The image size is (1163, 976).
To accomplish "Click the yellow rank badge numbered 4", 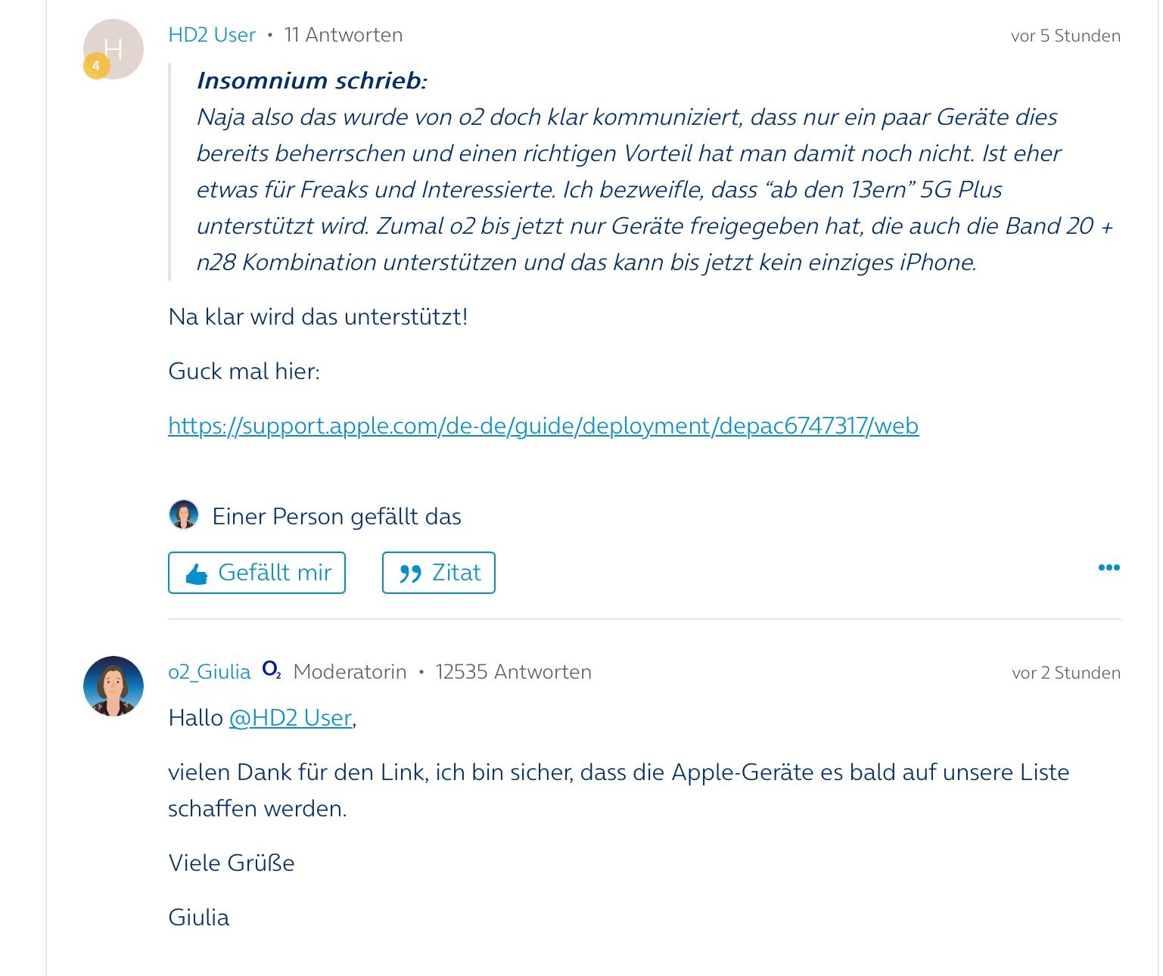I will [x=96, y=66].
